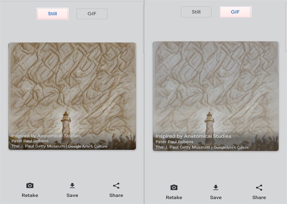Tap the Save label in right panel
Screen dimensions: 287x204
click(x=216, y=198)
